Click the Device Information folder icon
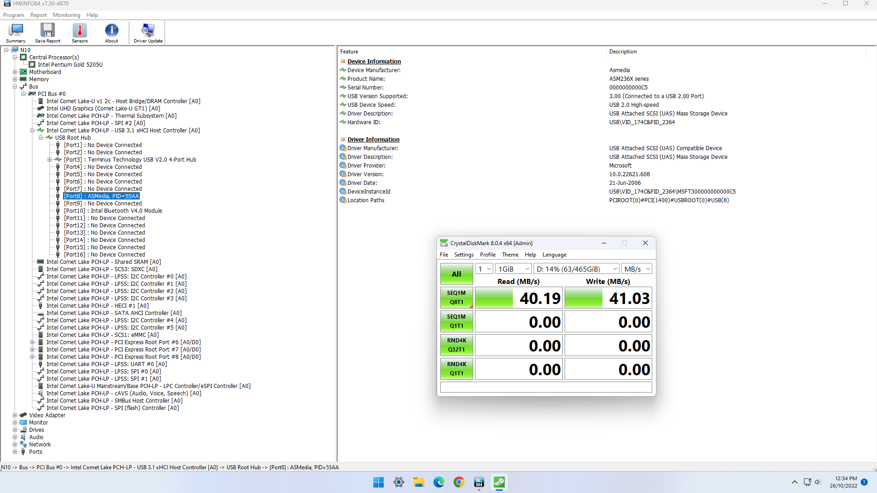The image size is (877, 493). pos(343,61)
